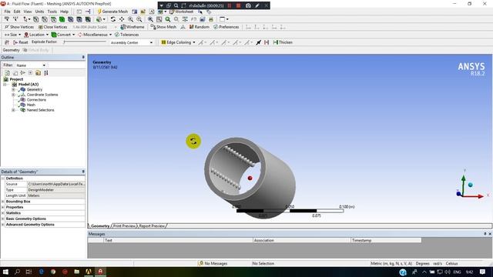Open the Filter Name dropdown in Outline
The image size is (493, 277).
(31, 65)
